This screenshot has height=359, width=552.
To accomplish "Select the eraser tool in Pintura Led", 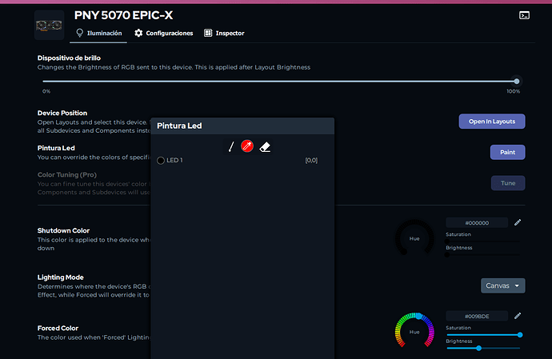I will click(265, 147).
